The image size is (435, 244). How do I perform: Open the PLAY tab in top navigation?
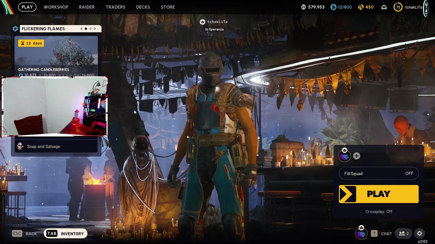click(x=27, y=7)
